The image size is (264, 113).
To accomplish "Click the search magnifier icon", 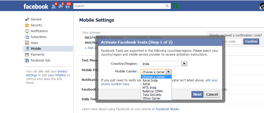I will click(167, 6).
